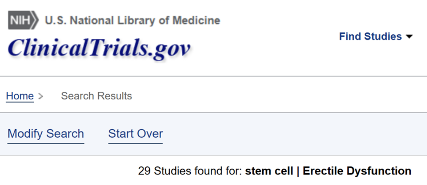Image resolution: width=427 pixels, height=185 pixels.
Task: Open the Modify Search link
Action: (46, 134)
